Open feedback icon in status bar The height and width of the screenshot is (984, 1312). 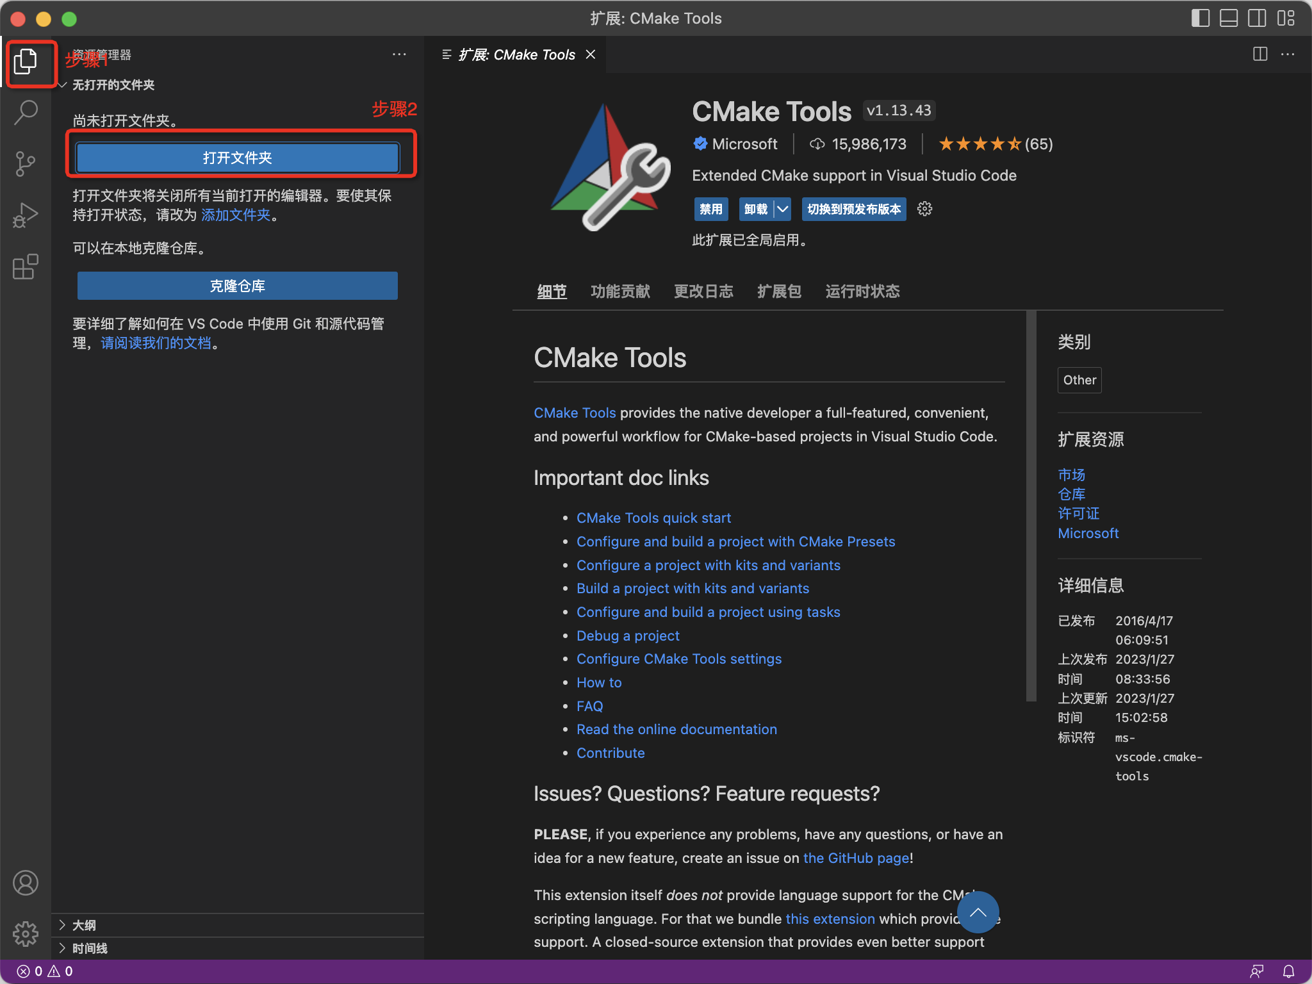click(x=1257, y=971)
